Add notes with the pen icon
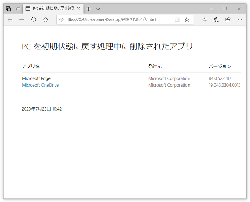The width and height of the screenshot is (250, 202). 216,20
